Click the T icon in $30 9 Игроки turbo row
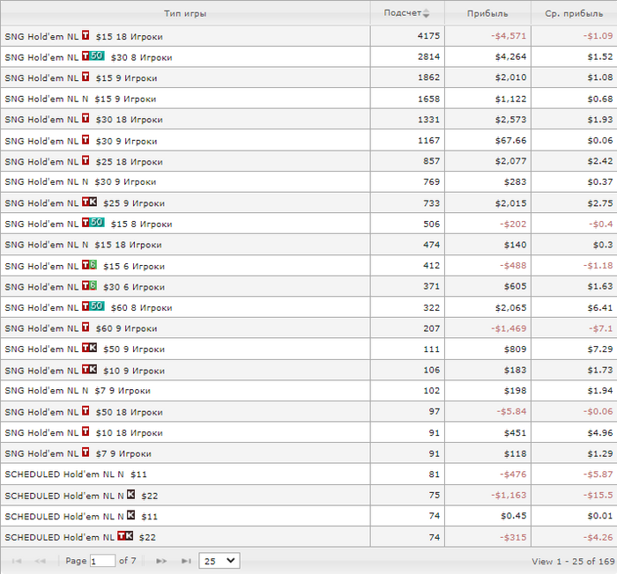The height and width of the screenshot is (574, 617). point(85,140)
